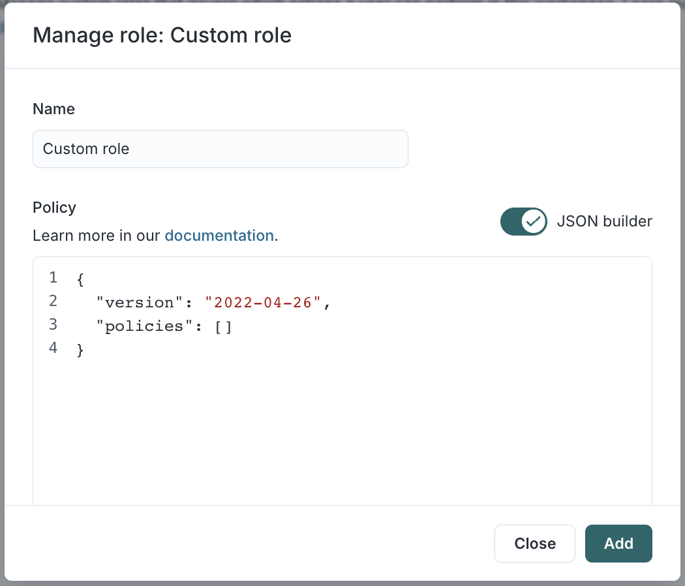Click the Close button
Screen dimensions: 685x586
(535, 543)
